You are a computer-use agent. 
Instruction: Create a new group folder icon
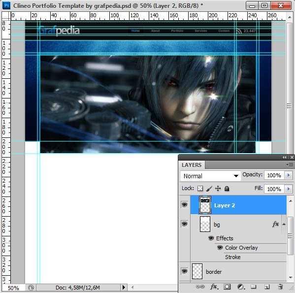pyautogui.click(x=254, y=287)
